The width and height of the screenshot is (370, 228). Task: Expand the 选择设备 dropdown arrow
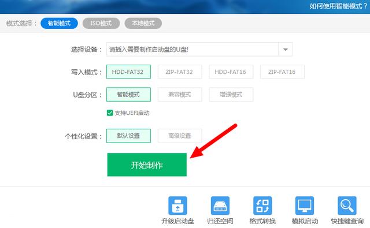pos(286,49)
